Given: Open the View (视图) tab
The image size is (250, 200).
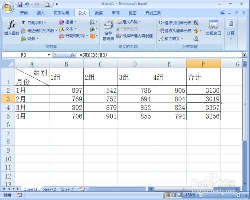Looking at the screenshot, I should [x=133, y=13].
